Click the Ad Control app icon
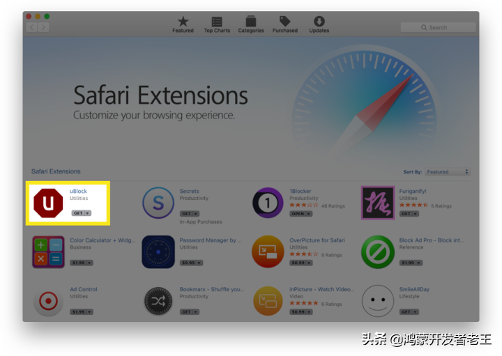The width and height of the screenshot is (502, 356). 48,301
